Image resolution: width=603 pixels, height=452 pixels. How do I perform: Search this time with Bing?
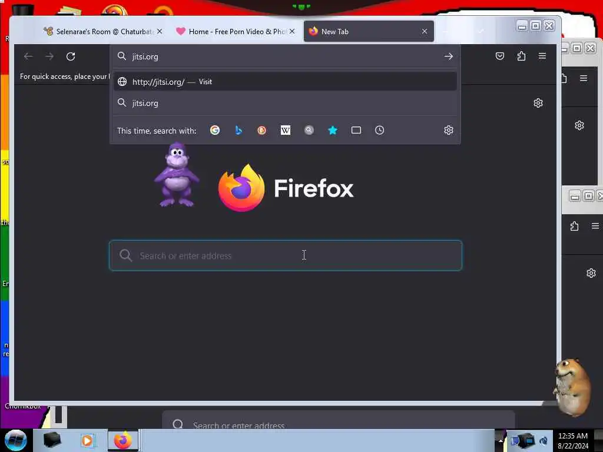238,130
